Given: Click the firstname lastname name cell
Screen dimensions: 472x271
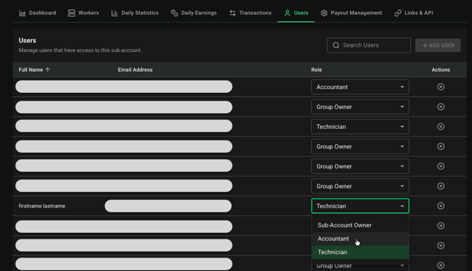Looking at the screenshot, I should pos(42,206).
